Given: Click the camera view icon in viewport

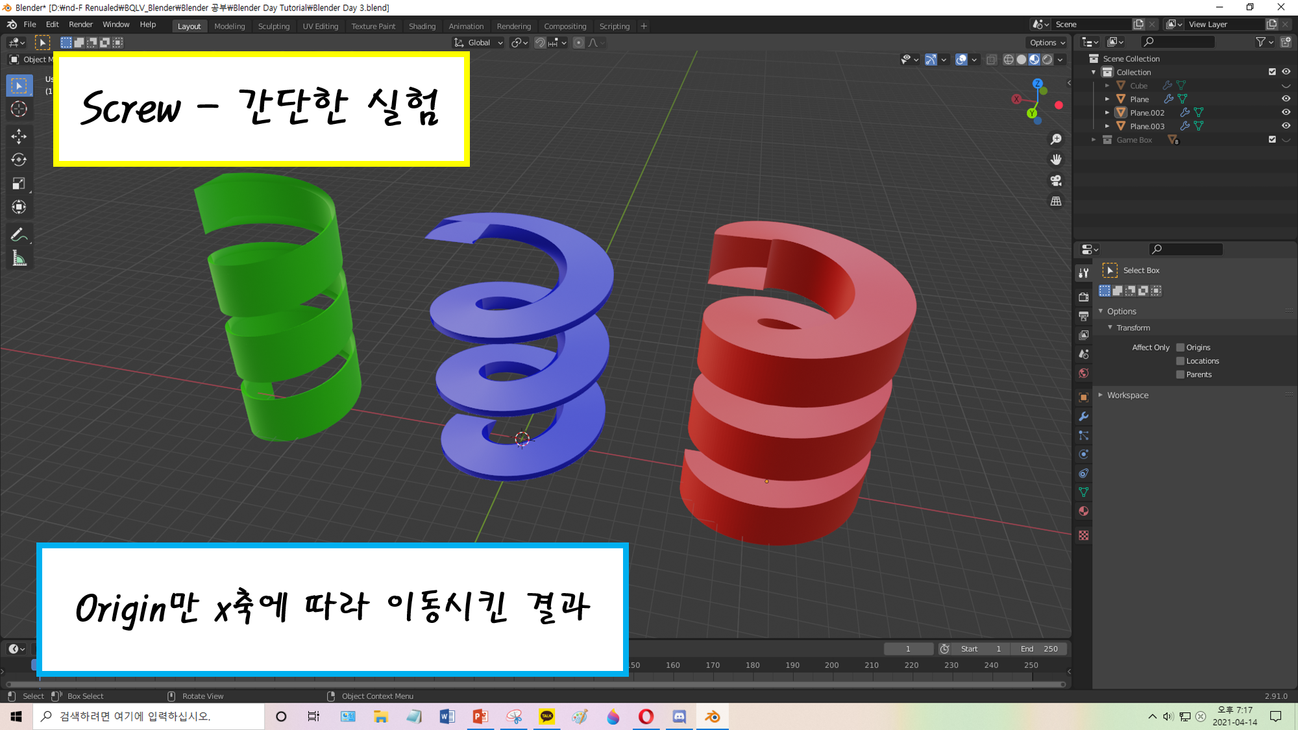Looking at the screenshot, I should coord(1056,180).
